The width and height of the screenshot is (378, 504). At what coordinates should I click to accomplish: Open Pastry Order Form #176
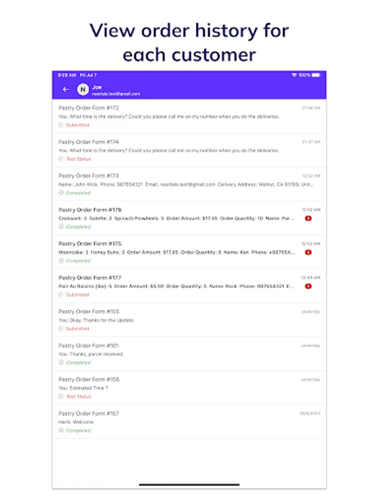189,218
